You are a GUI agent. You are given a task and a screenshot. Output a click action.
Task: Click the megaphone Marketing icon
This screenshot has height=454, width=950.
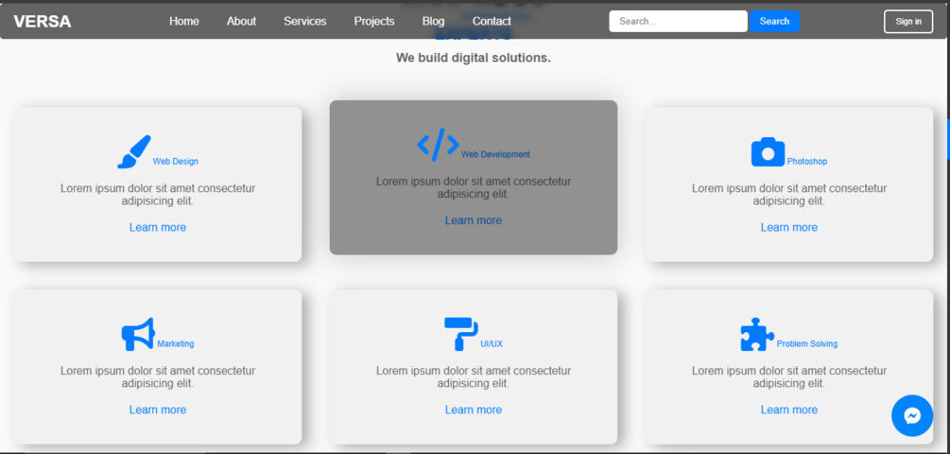138,334
